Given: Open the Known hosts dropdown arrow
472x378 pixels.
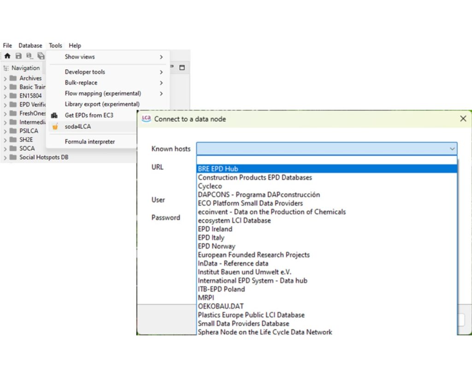Looking at the screenshot, I should [x=452, y=149].
